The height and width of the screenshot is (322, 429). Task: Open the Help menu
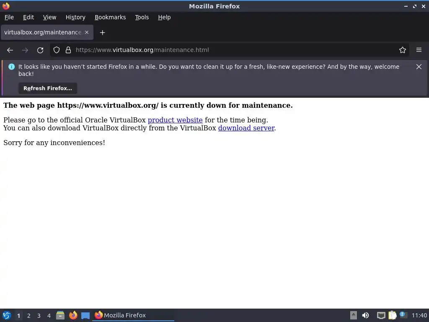coord(164,17)
